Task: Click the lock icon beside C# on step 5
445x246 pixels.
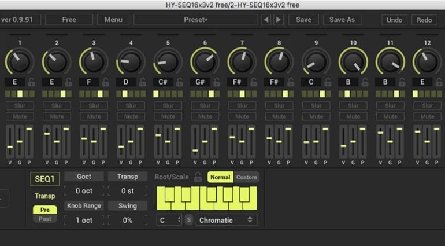Action: coord(180,82)
